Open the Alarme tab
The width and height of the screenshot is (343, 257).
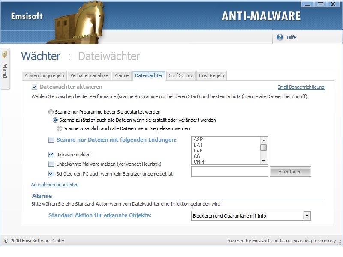122,75
